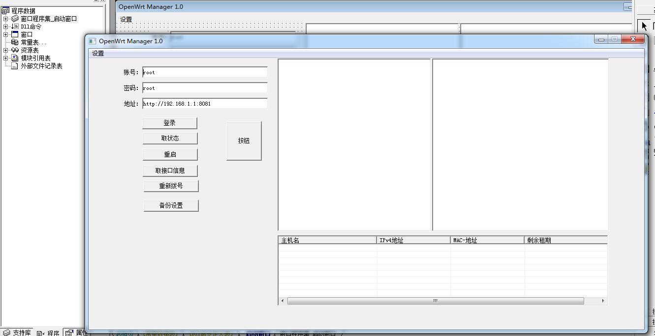The width and height of the screenshot is (655, 336).
Task: Click the 剩余租期 column header
Action: coord(566,240)
